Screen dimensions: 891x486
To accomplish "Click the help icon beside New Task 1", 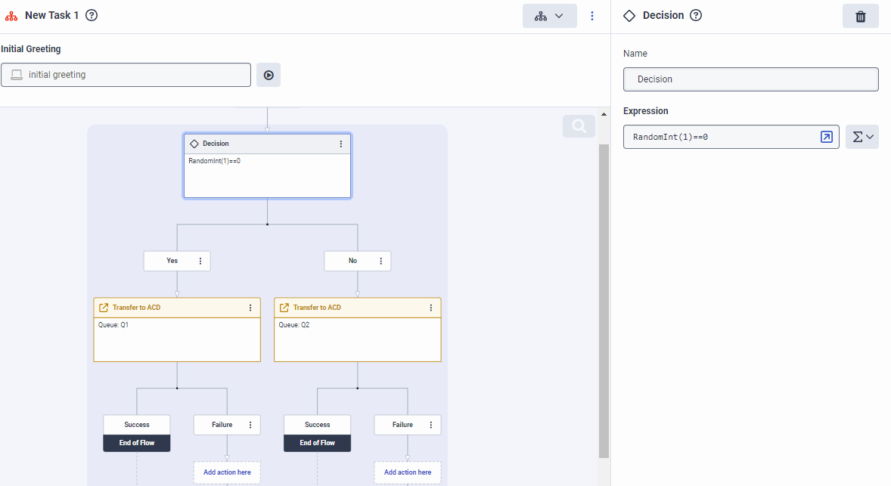I will (x=92, y=15).
